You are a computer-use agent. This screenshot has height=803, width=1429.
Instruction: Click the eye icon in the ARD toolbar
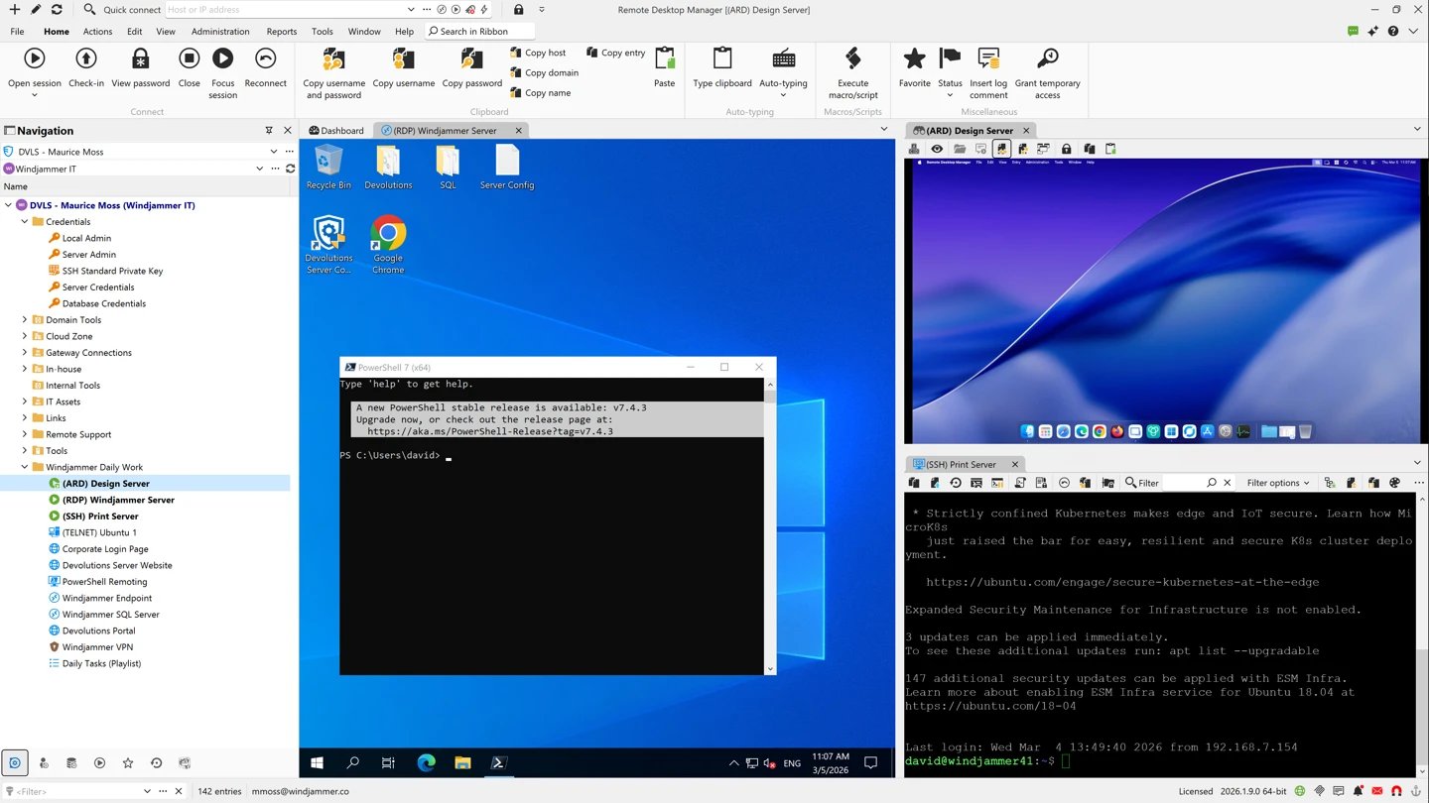[x=934, y=148]
